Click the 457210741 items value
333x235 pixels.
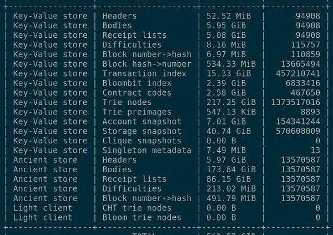click(297, 73)
